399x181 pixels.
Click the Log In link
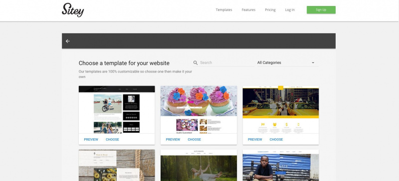tap(290, 10)
